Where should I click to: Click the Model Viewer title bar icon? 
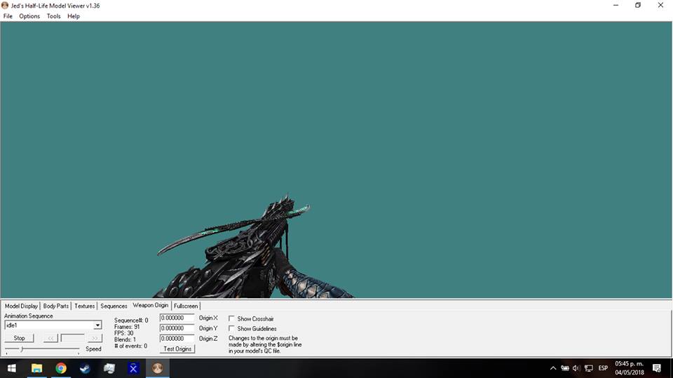click(x=5, y=6)
